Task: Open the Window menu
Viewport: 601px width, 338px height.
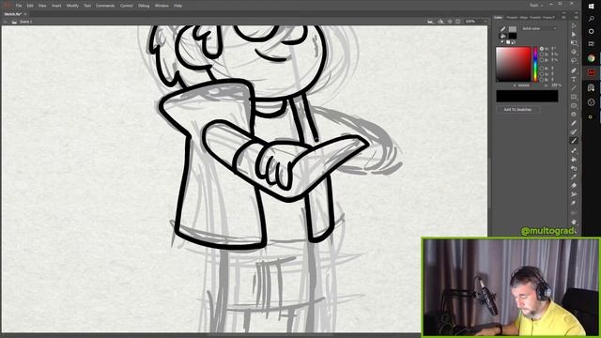Action: coord(162,6)
